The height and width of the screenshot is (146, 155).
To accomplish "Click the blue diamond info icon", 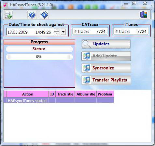I will [44, 15].
